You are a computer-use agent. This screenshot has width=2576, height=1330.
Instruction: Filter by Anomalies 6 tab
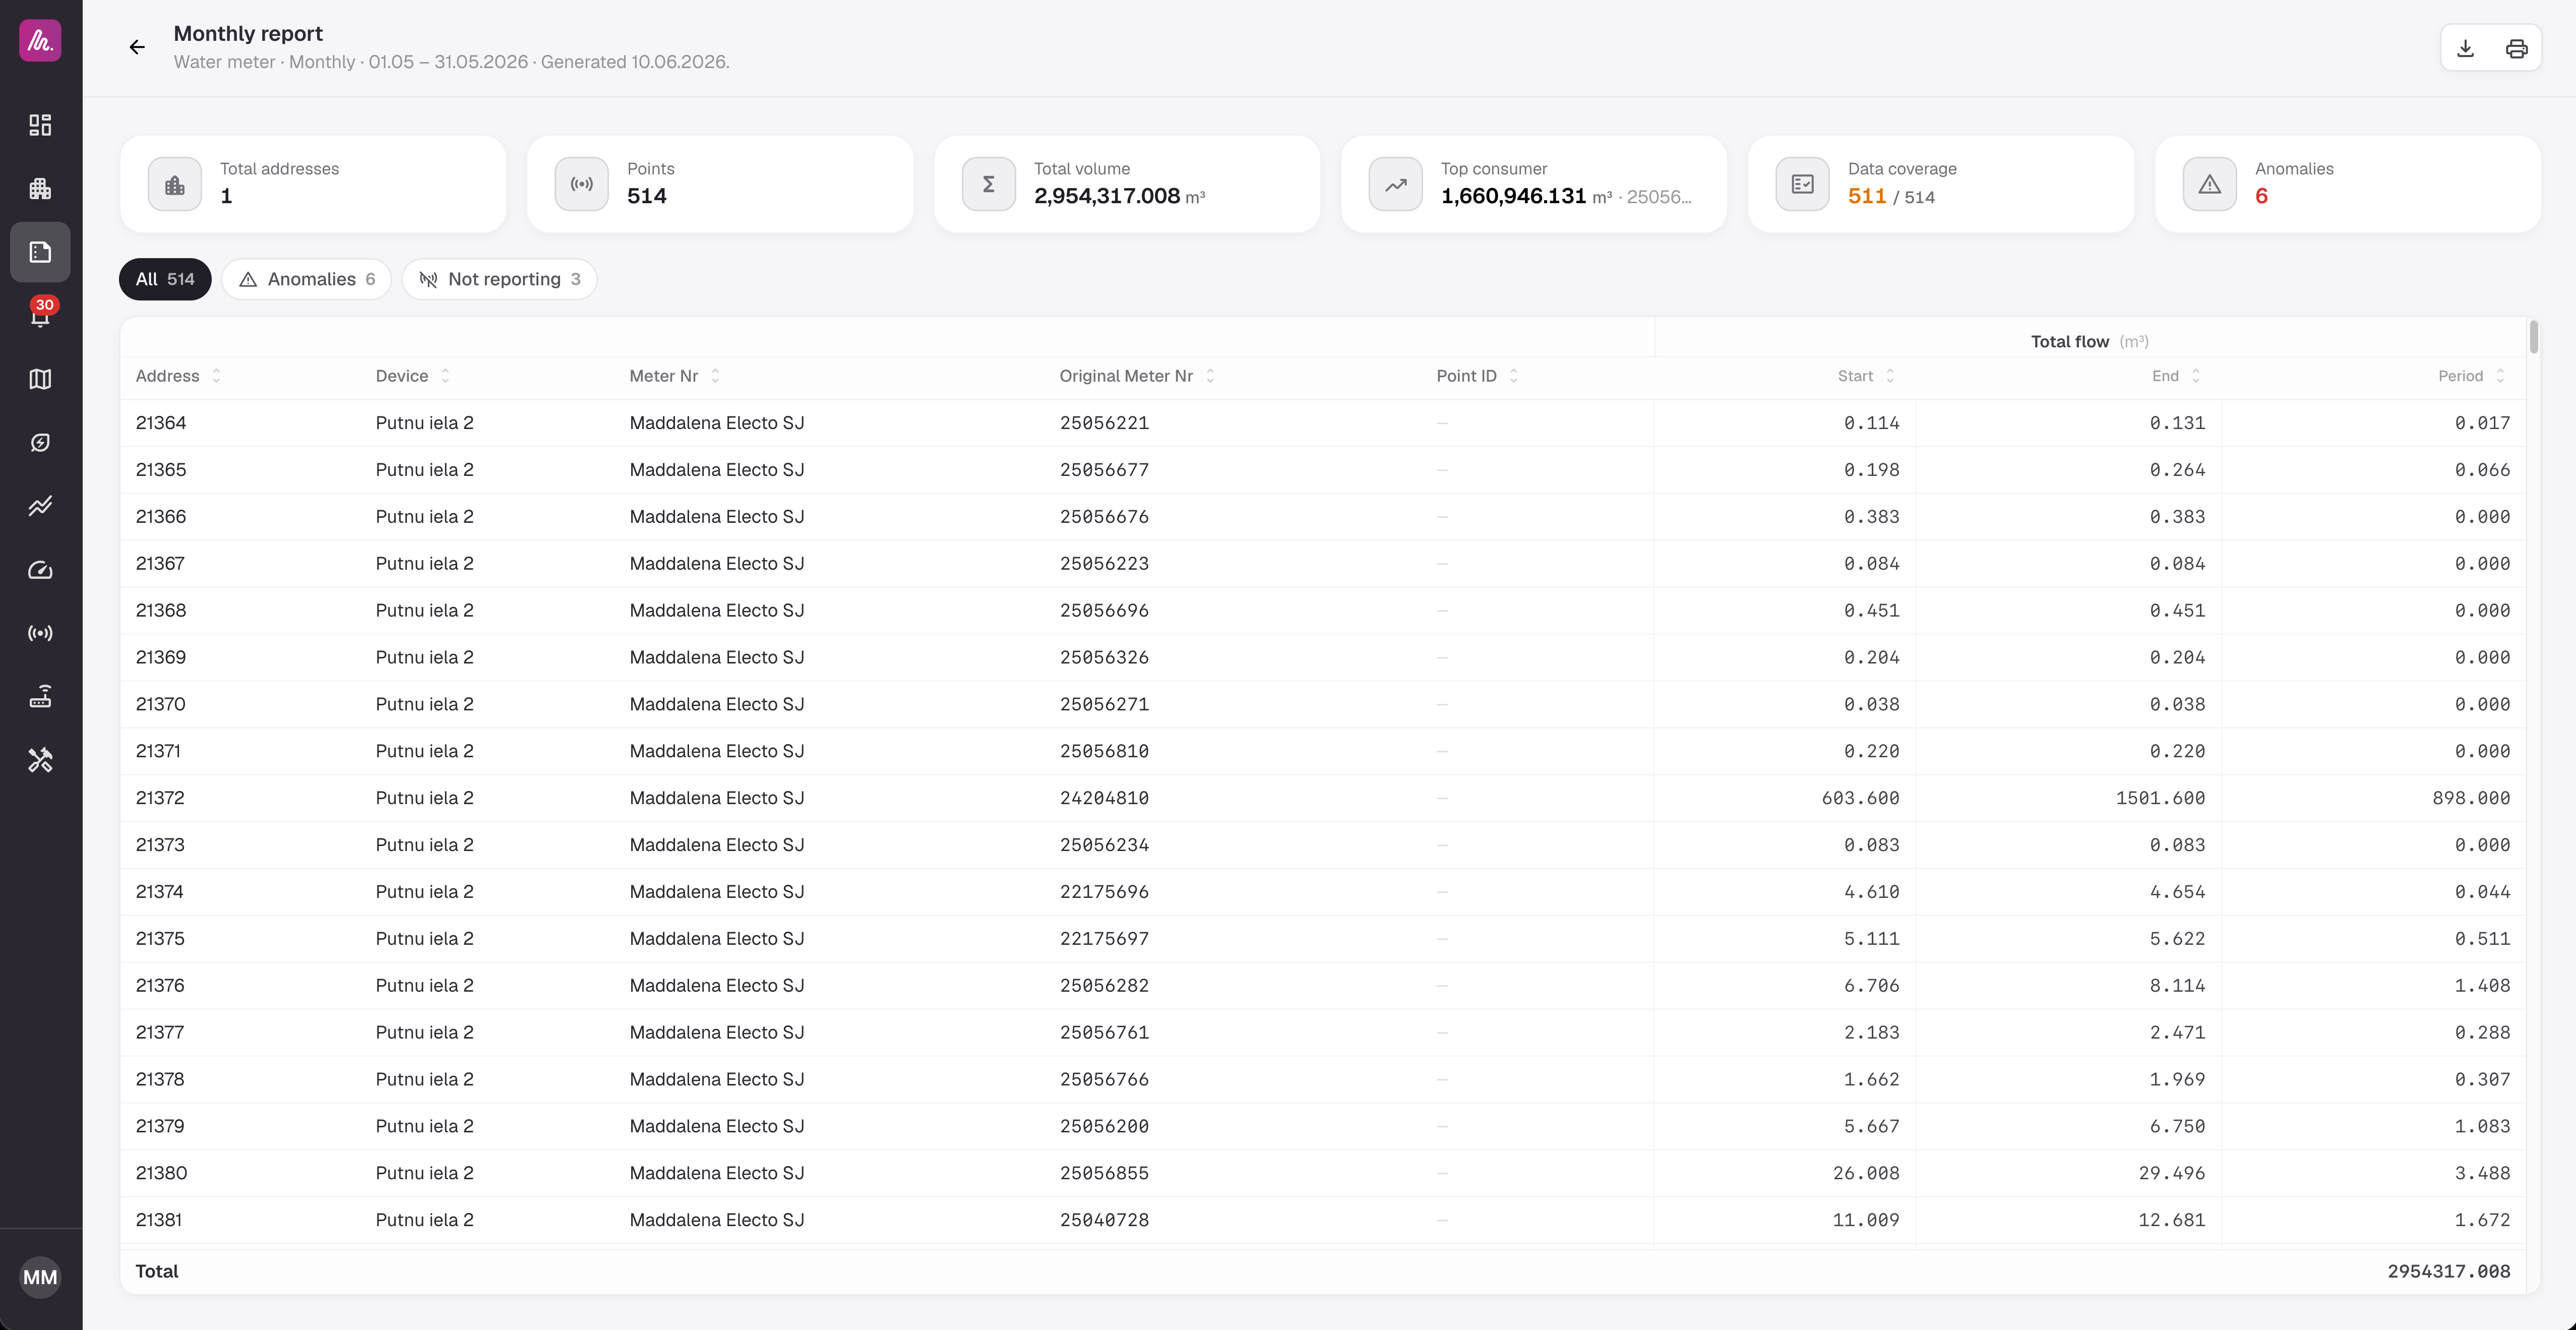tap(307, 279)
